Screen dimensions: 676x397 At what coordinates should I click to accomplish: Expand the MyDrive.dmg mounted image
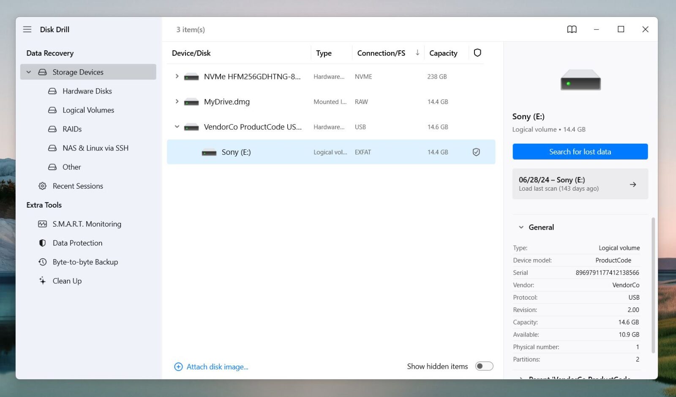(x=177, y=101)
